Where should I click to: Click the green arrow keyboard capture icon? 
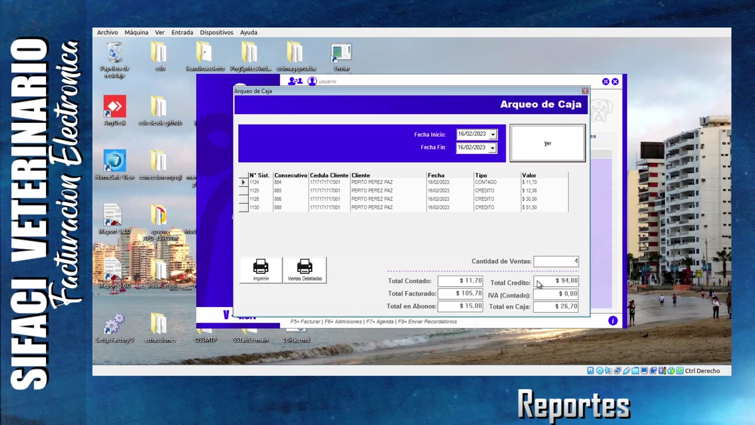(x=679, y=371)
